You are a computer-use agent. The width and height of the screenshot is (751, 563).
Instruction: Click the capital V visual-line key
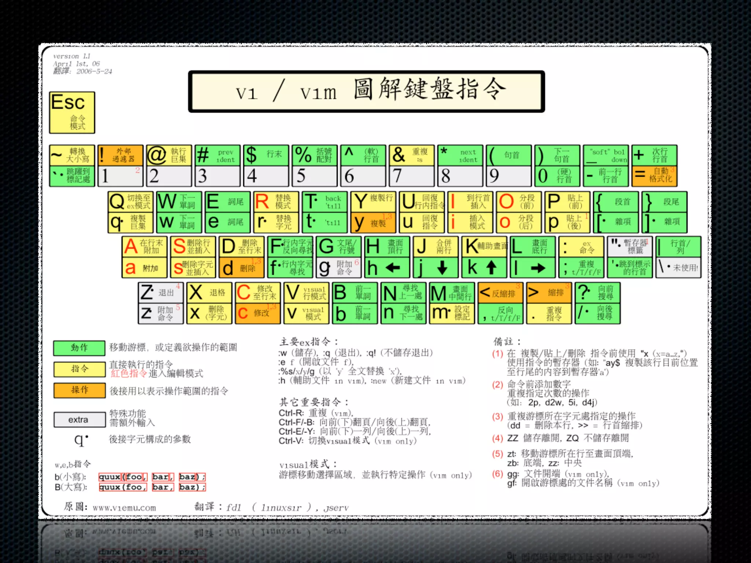click(x=306, y=292)
